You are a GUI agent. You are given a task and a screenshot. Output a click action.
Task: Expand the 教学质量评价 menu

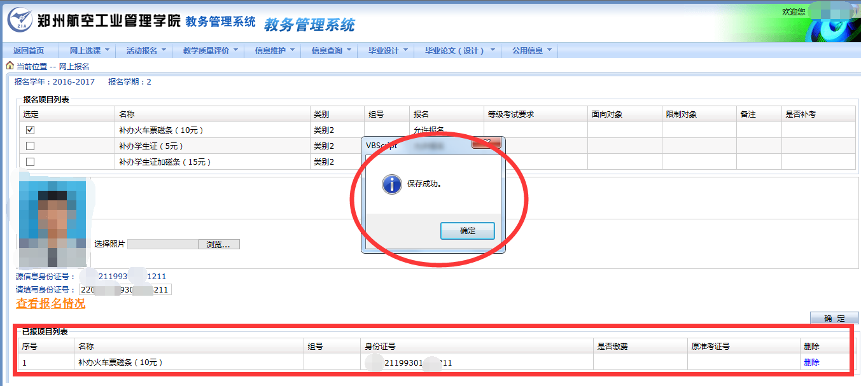[209, 50]
